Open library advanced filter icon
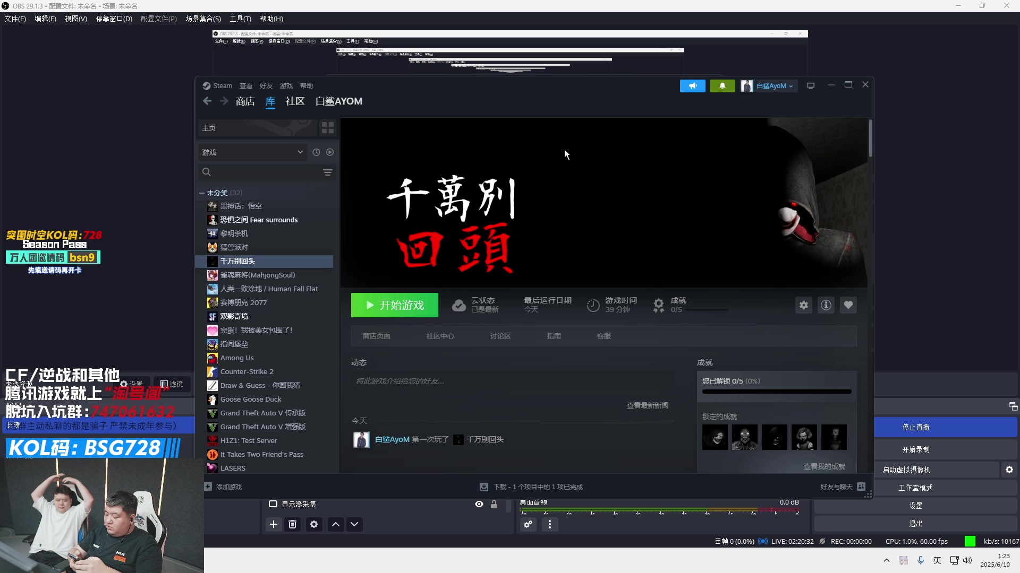This screenshot has height=573, width=1020. [328, 172]
